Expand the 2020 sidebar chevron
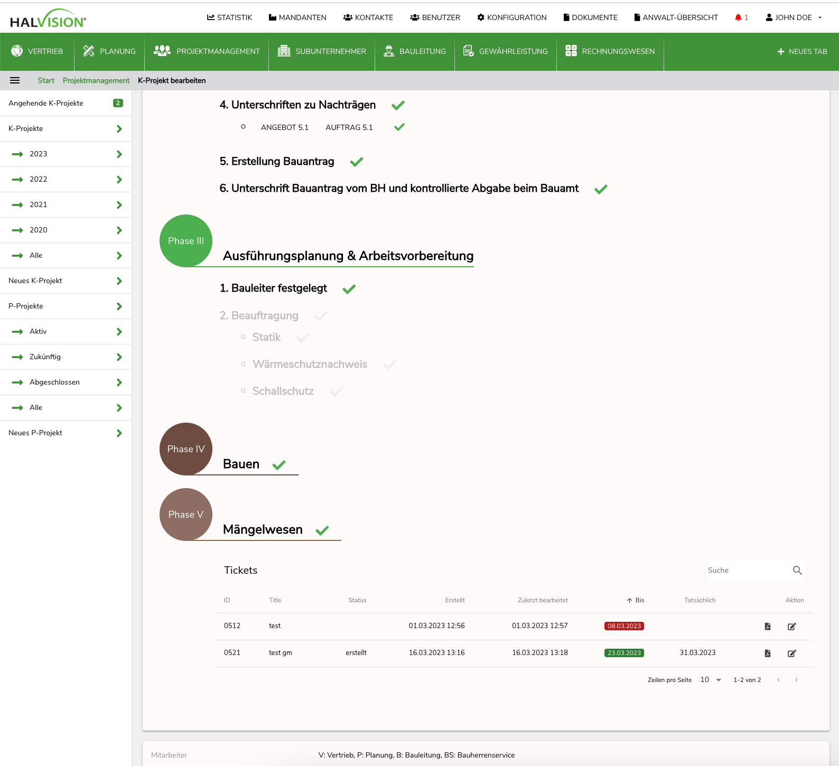839x766 pixels. click(119, 230)
